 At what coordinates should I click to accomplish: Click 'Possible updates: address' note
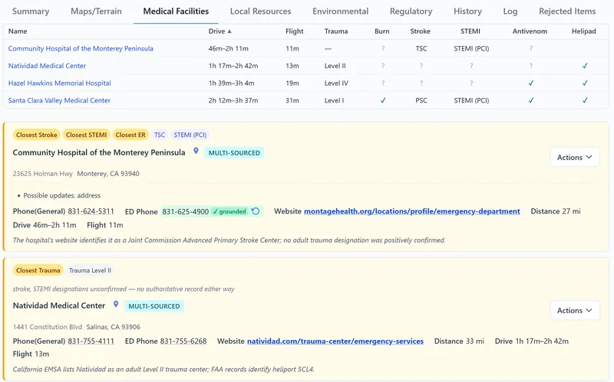click(62, 195)
